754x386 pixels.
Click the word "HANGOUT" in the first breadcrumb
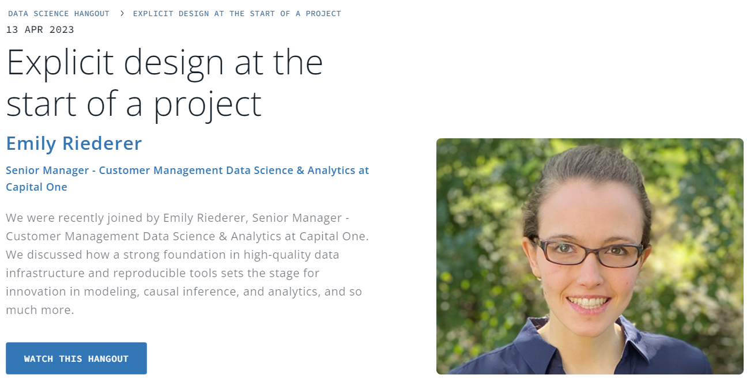click(x=91, y=13)
